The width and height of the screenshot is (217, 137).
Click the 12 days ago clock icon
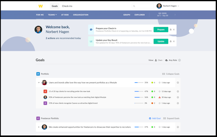(159, 91)
